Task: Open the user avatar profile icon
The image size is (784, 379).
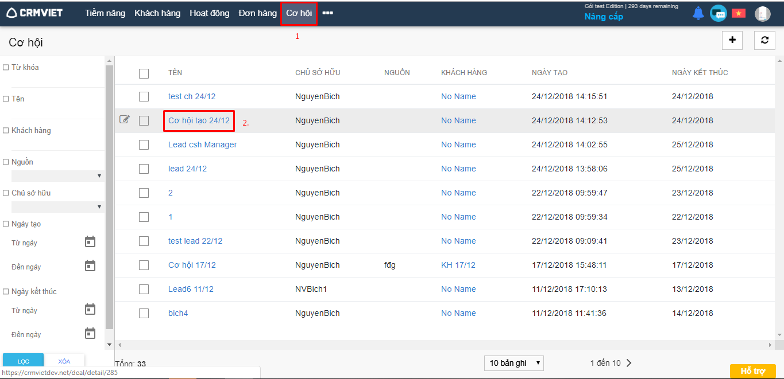Action: pos(762,14)
